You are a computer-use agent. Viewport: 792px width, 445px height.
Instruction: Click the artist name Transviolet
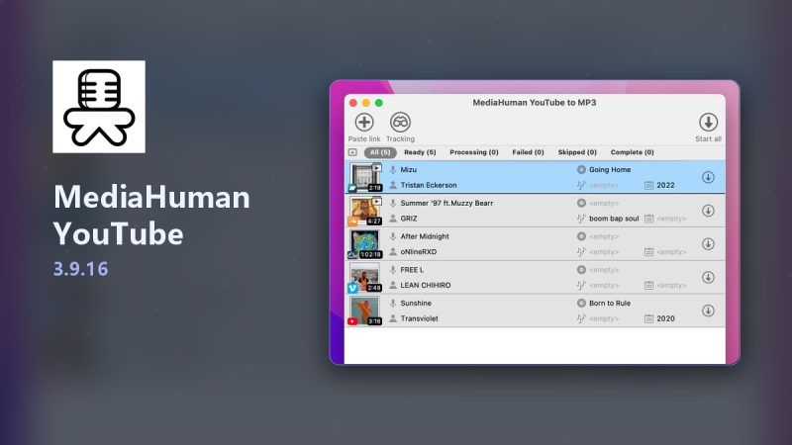tap(419, 318)
